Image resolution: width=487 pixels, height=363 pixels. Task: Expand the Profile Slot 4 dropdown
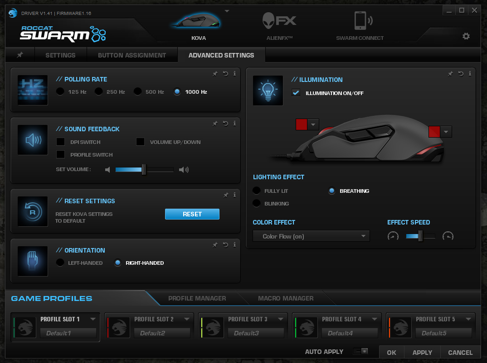coord(375,319)
